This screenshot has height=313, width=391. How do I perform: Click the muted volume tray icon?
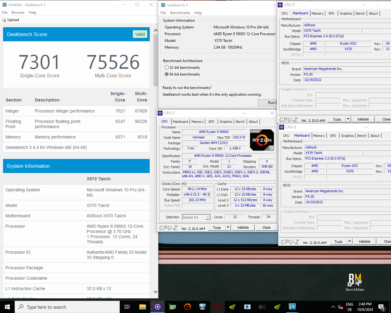pos(340,307)
